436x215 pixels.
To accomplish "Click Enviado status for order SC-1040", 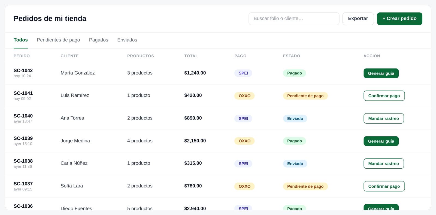I will (x=295, y=118).
